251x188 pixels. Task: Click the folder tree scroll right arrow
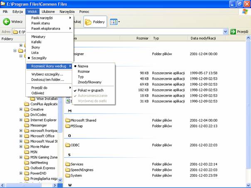click(x=55, y=185)
